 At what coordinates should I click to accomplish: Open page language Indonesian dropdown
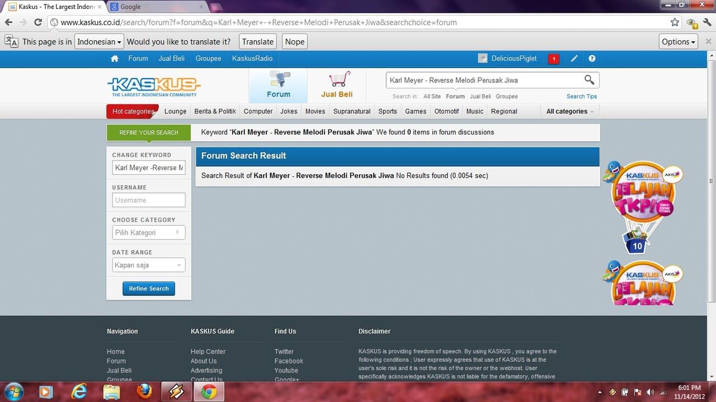point(99,42)
